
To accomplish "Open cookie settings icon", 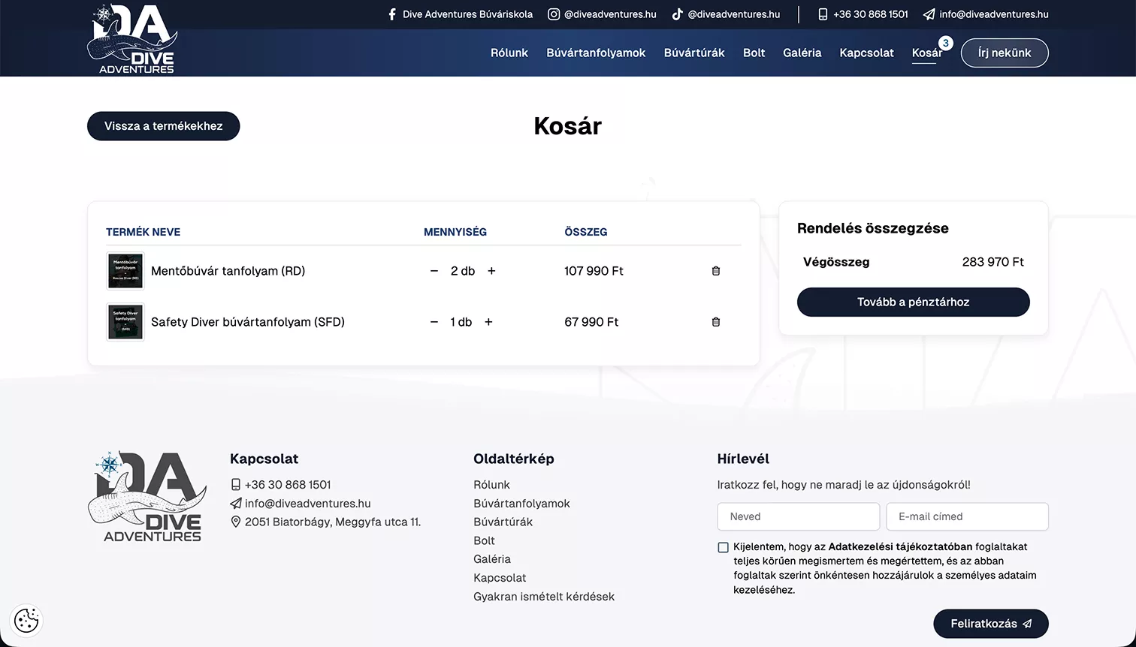I will coord(26,621).
